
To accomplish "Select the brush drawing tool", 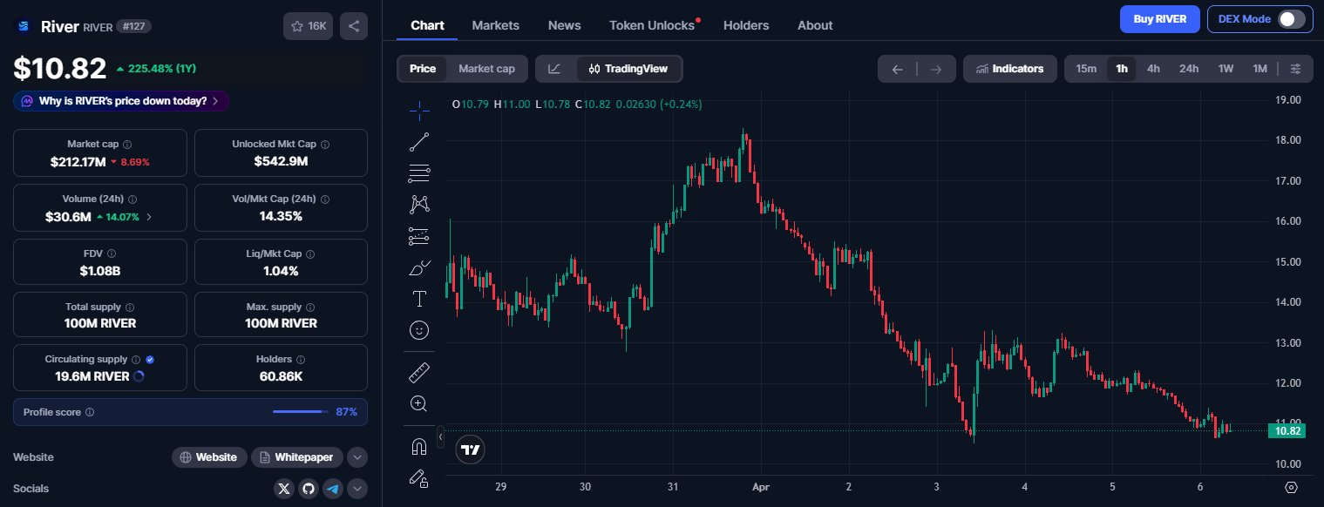I will [419, 267].
